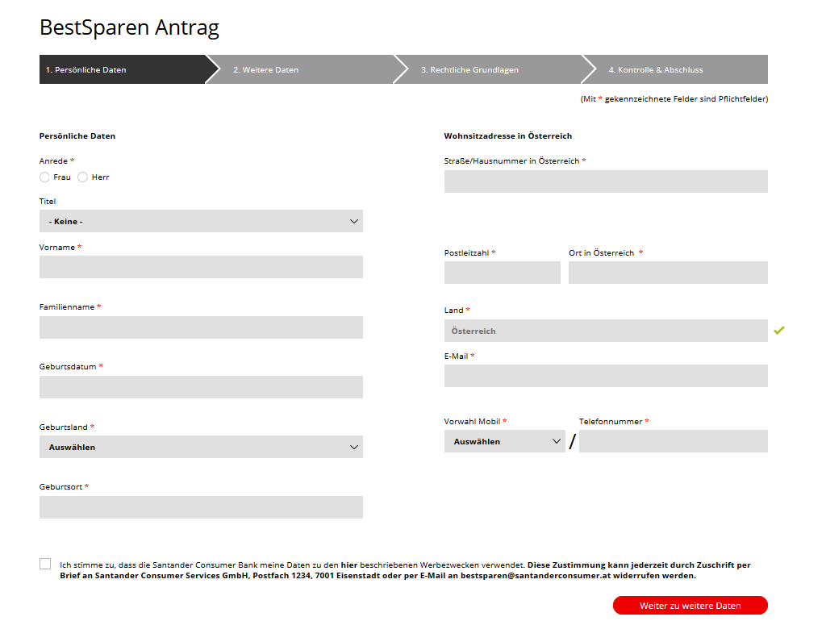Open the Titel dropdown
Viewport: 826px width, 621px height.
pyautogui.click(x=201, y=220)
